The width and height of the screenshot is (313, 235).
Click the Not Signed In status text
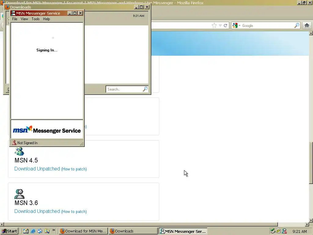pos(27,143)
